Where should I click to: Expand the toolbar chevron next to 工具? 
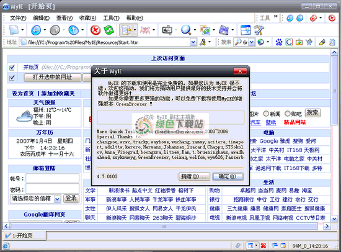275,16
